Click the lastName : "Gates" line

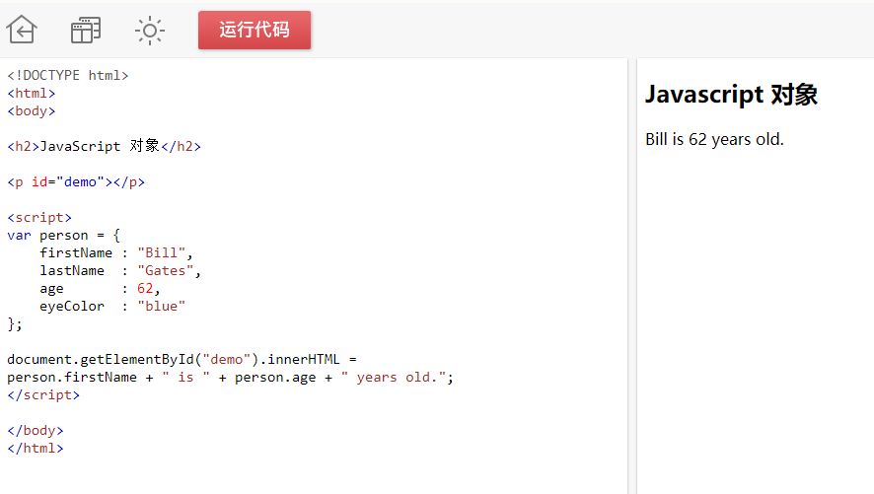(x=120, y=271)
